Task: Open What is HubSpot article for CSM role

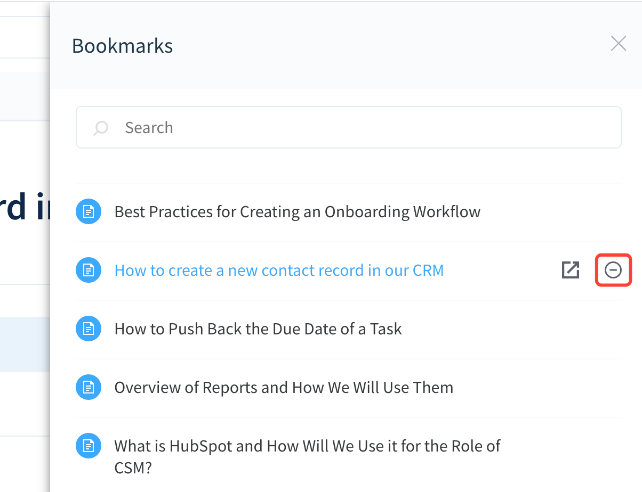Action: pyautogui.click(x=307, y=446)
